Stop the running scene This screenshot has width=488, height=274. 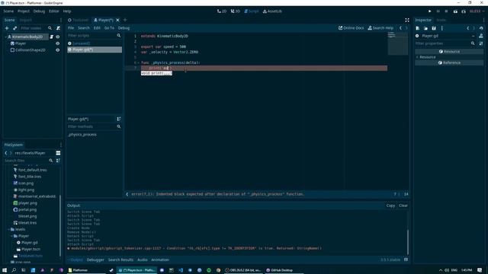coord(446,11)
